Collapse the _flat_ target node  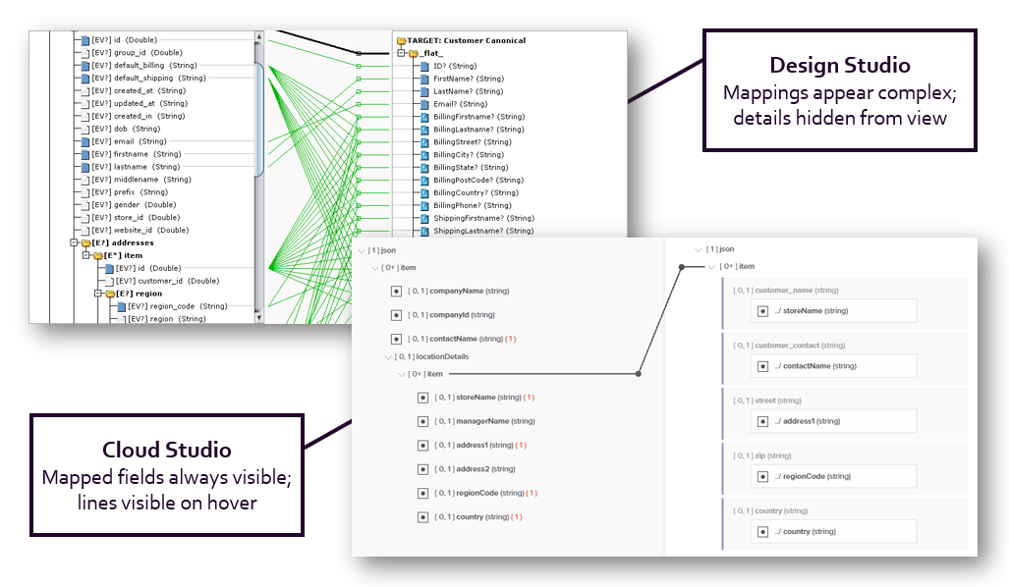click(x=401, y=53)
